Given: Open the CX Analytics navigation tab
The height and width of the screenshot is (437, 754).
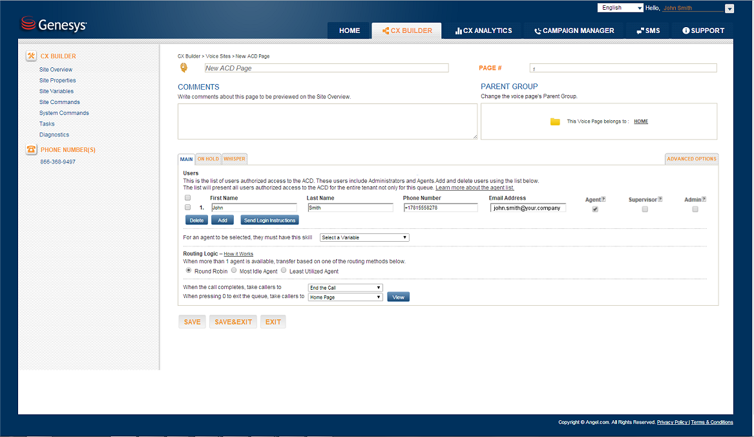Looking at the screenshot, I should (x=483, y=30).
